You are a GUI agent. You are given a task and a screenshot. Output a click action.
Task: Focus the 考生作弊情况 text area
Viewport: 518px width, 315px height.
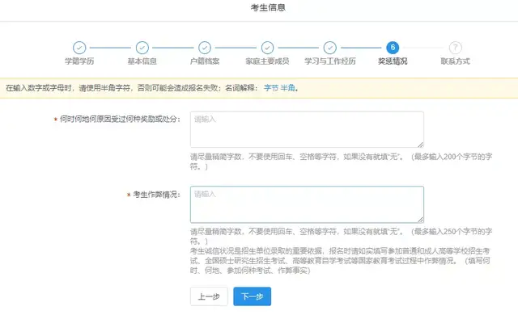tap(307, 204)
